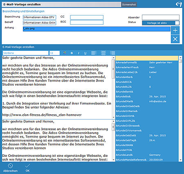
Task: Toggle bold formatting
Action: click(x=72, y=53)
